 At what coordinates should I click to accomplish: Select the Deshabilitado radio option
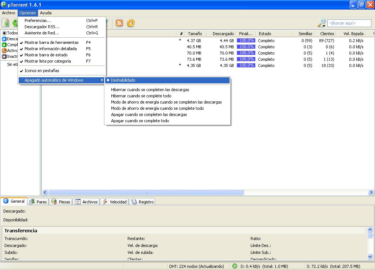tap(167, 80)
